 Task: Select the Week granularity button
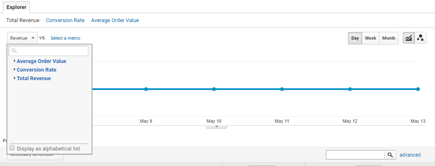tap(370, 38)
